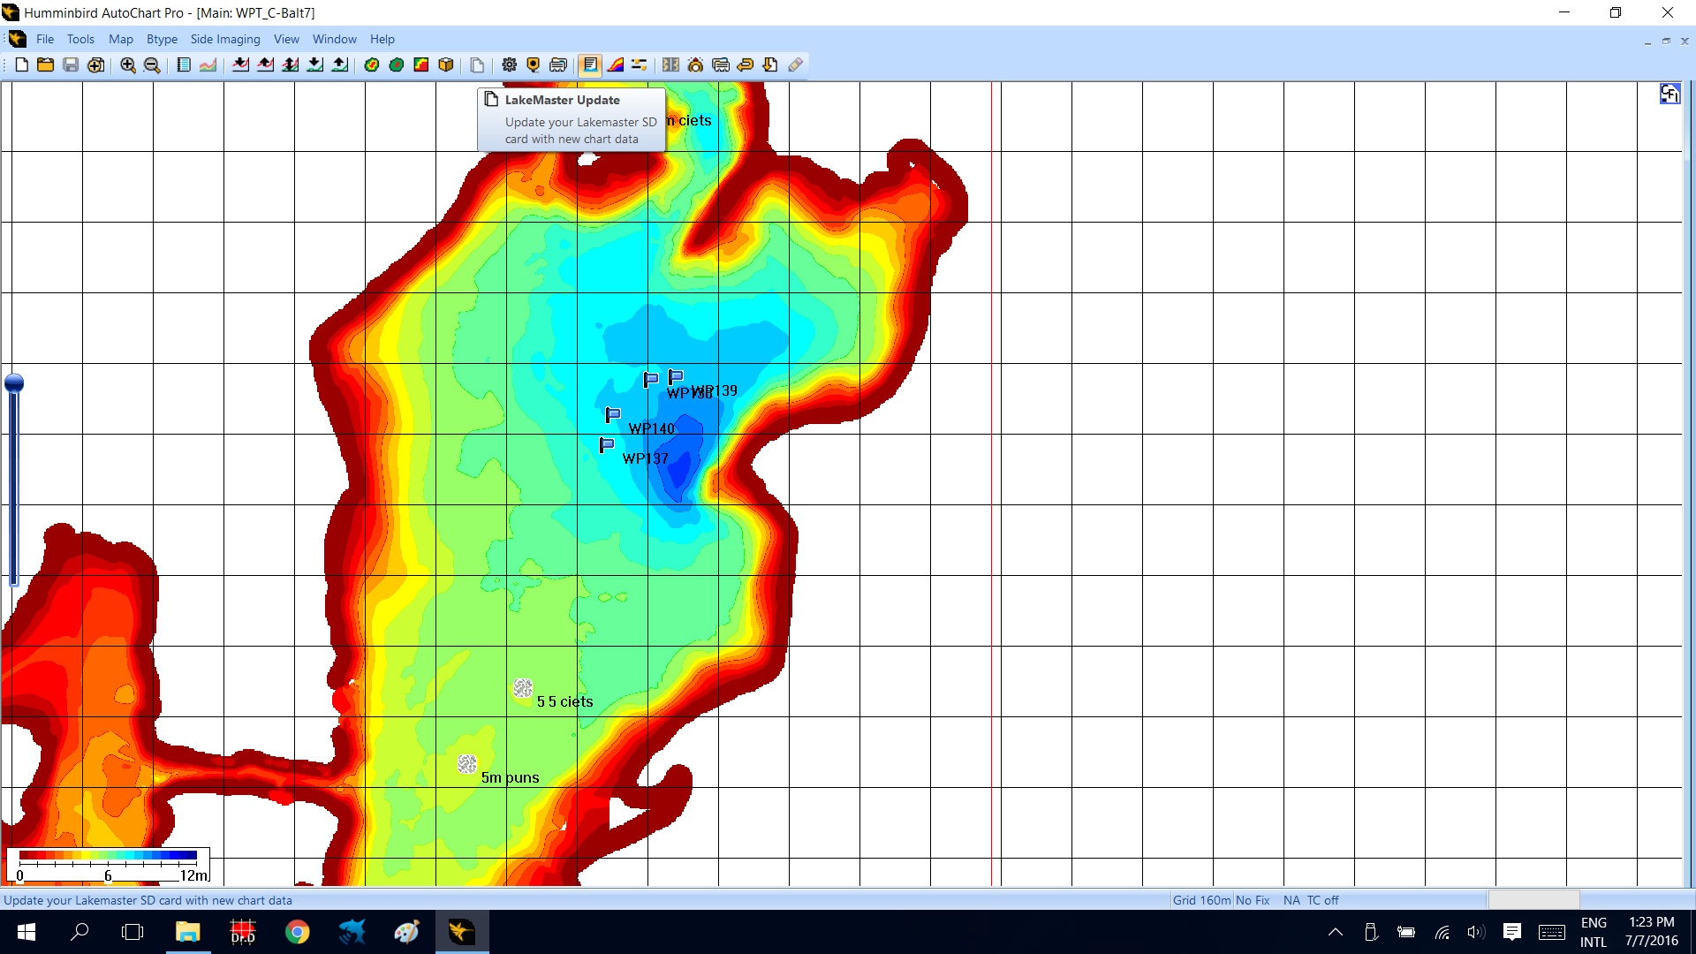Screen dimensions: 1696x954
Task: Open the Btype menu
Action: click(162, 39)
